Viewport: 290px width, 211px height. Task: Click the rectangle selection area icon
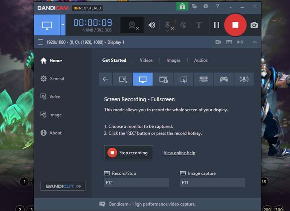coord(41,42)
